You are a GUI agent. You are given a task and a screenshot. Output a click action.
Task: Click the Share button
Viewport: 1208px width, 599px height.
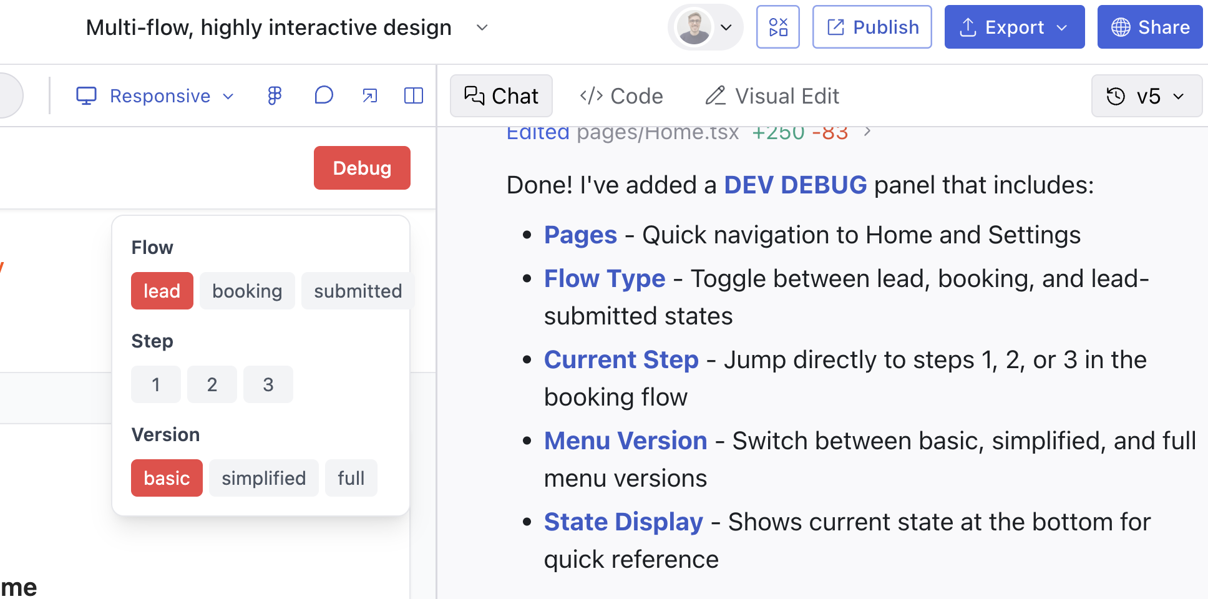point(1149,27)
